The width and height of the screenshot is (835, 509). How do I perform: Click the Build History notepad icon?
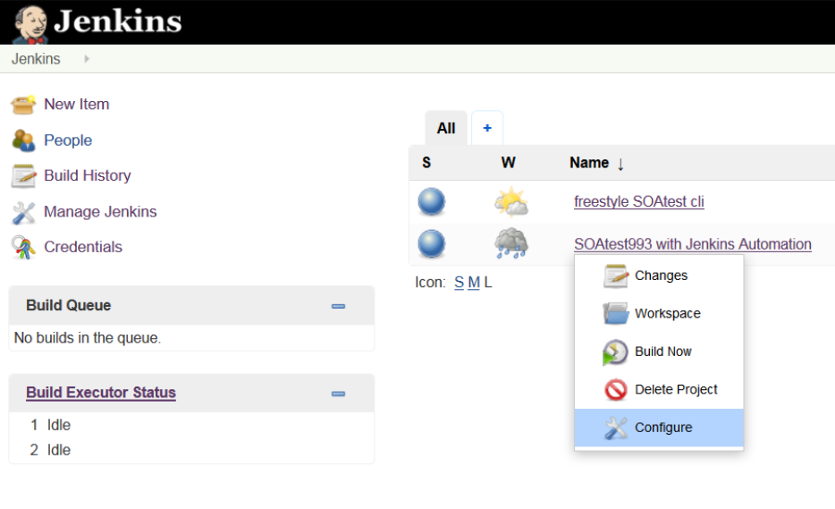23,176
